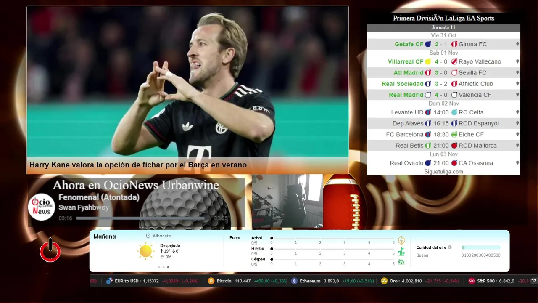Click the Real Betis crest
The height and width of the screenshot is (303, 538).
click(x=428, y=146)
